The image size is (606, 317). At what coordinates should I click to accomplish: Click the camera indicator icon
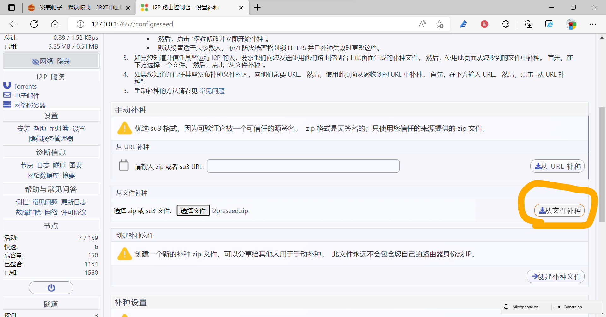click(557, 307)
